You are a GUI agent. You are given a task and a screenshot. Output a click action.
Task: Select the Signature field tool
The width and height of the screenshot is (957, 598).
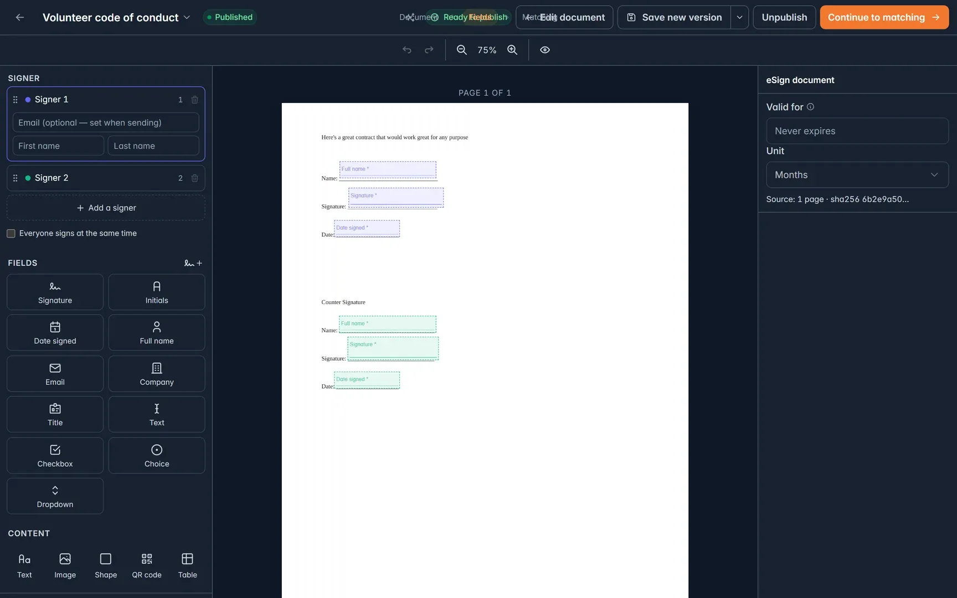pyautogui.click(x=55, y=292)
